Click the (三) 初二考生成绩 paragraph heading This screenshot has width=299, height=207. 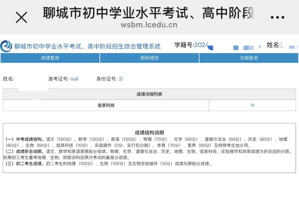[25, 164]
